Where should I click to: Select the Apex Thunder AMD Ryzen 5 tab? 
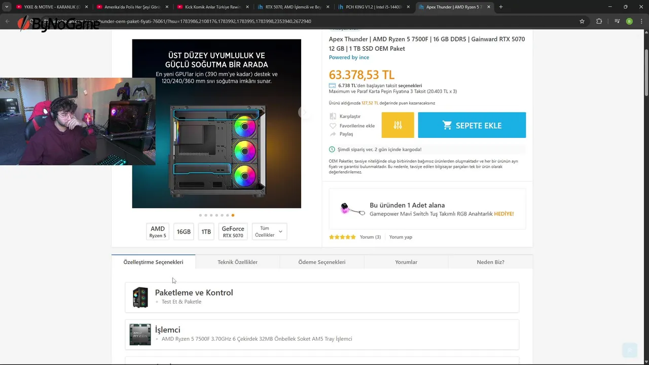455,7
